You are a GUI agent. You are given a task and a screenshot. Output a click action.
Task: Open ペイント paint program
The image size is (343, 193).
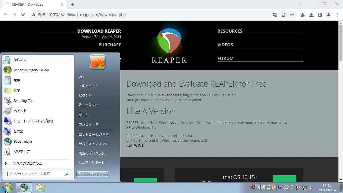[38, 111]
